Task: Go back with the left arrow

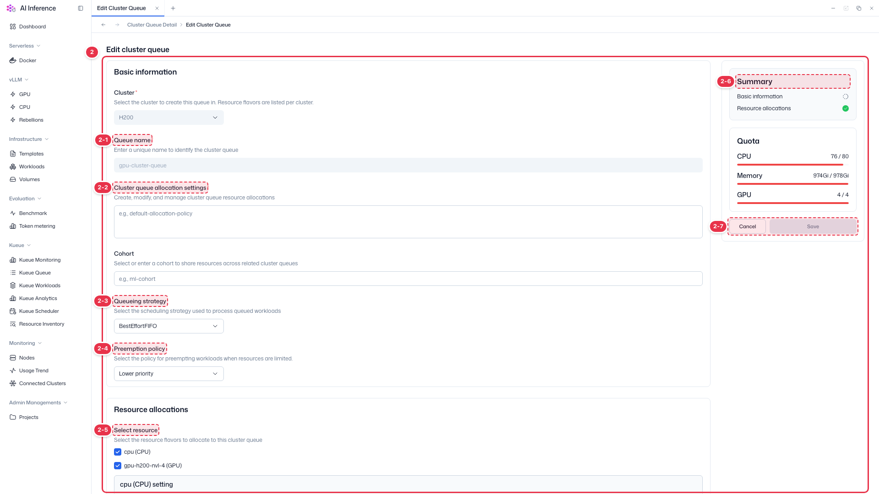Action: click(103, 25)
